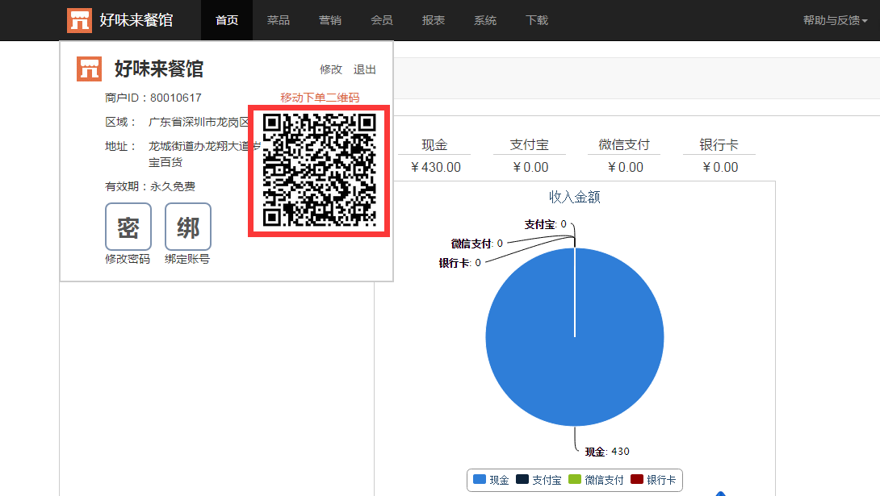Click the 银行卡: 0 pie label
This screenshot has height=496, width=880.
459,262
